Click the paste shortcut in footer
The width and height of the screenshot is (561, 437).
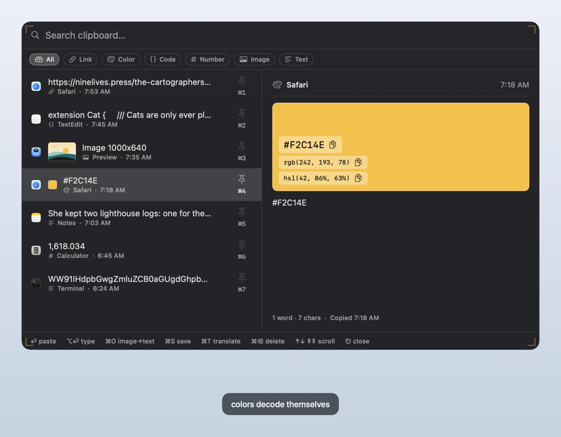[x=43, y=341]
